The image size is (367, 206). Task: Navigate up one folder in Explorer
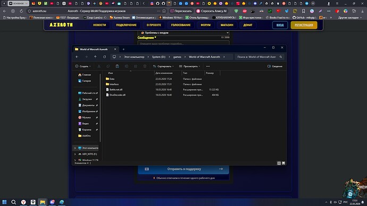(x=95, y=57)
